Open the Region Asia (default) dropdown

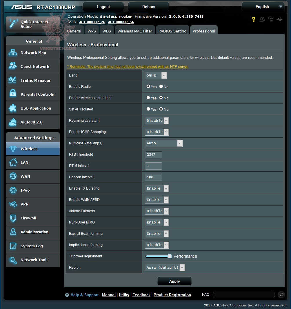point(165,268)
